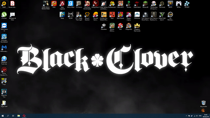The width and height of the screenshot is (210, 118).
Task: Launch the BnS shortcut
Action: coord(121,26)
